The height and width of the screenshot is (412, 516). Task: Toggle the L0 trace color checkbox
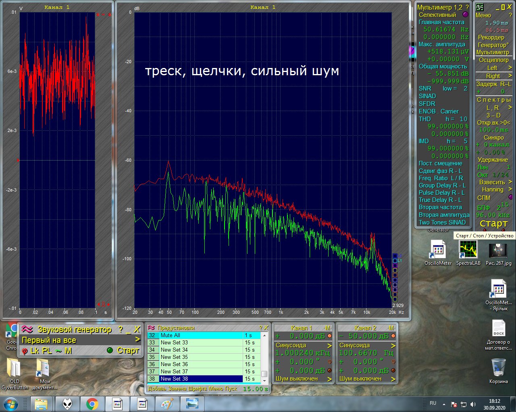(395, 256)
